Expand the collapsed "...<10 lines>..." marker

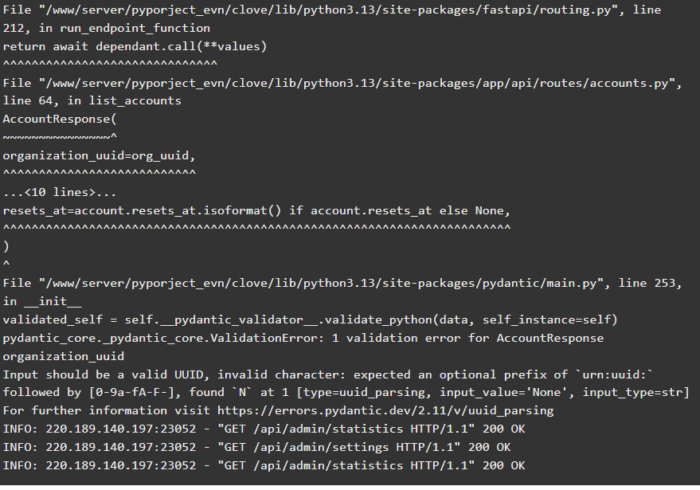point(60,192)
